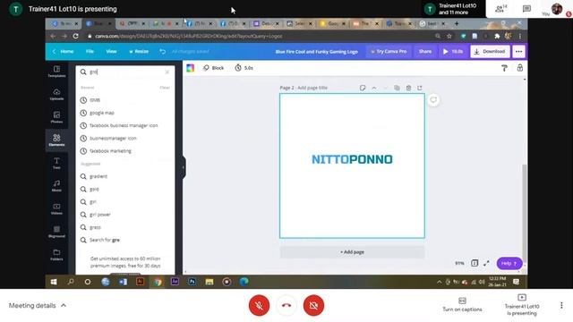The height and width of the screenshot is (322, 573).
Task: Click the lock icon in Canva toolbar
Action: coord(519,68)
